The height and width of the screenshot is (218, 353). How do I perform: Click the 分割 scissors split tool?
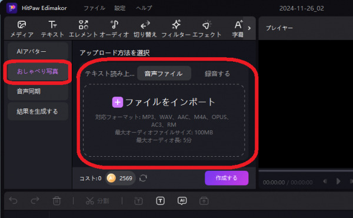97,201
